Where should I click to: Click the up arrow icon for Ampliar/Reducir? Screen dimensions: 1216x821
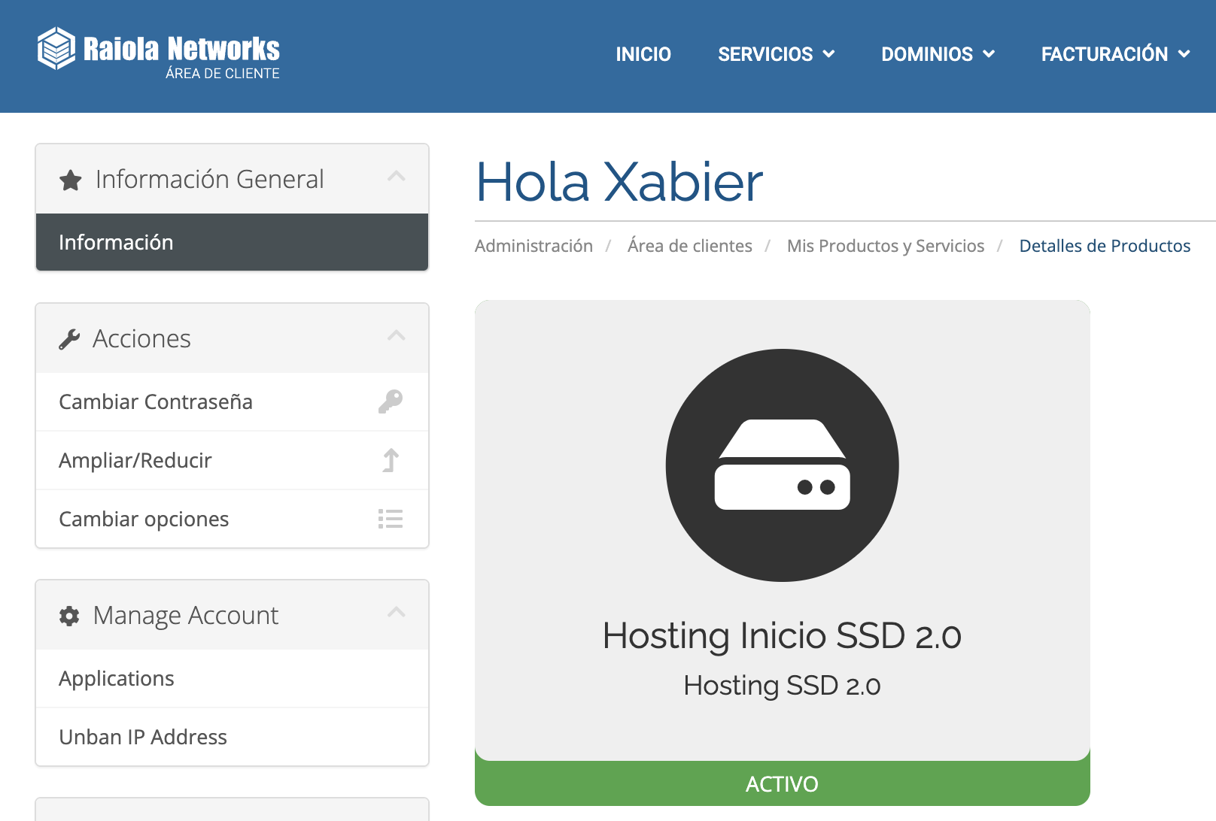point(391,460)
